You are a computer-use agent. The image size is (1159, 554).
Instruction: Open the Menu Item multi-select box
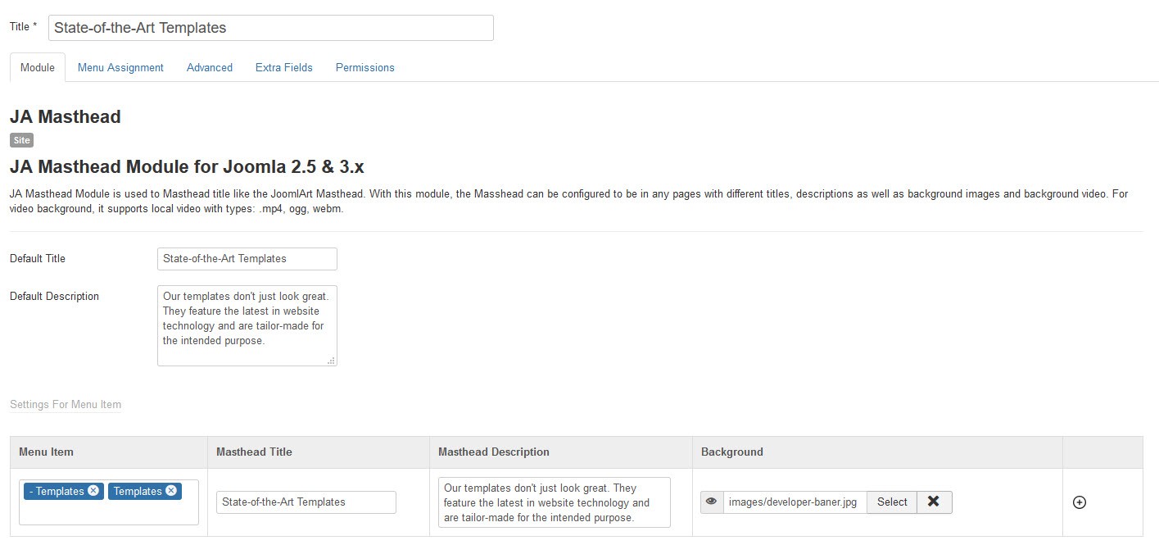tap(109, 513)
